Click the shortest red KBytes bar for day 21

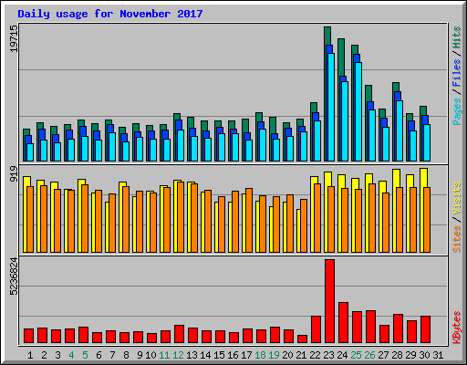click(x=302, y=339)
